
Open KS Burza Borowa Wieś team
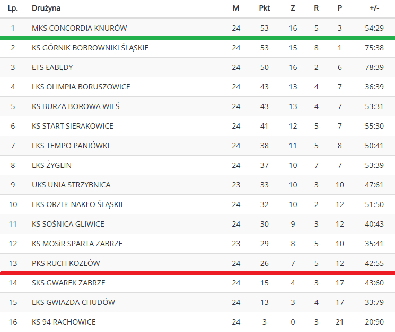76,106
